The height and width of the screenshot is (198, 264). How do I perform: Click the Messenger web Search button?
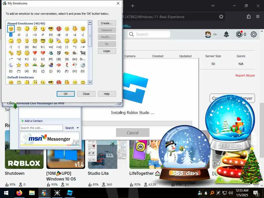(70, 128)
